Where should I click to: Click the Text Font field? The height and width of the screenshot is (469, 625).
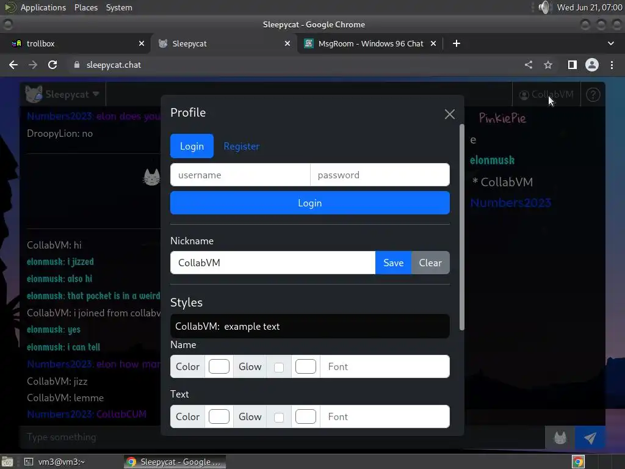[385, 416]
